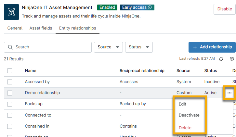Switch to the General tab
The width and height of the screenshot is (236, 137).
point(15,28)
